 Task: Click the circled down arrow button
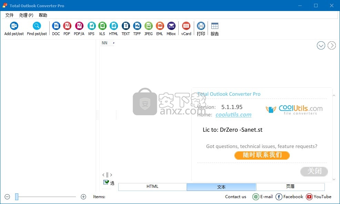tap(321, 45)
